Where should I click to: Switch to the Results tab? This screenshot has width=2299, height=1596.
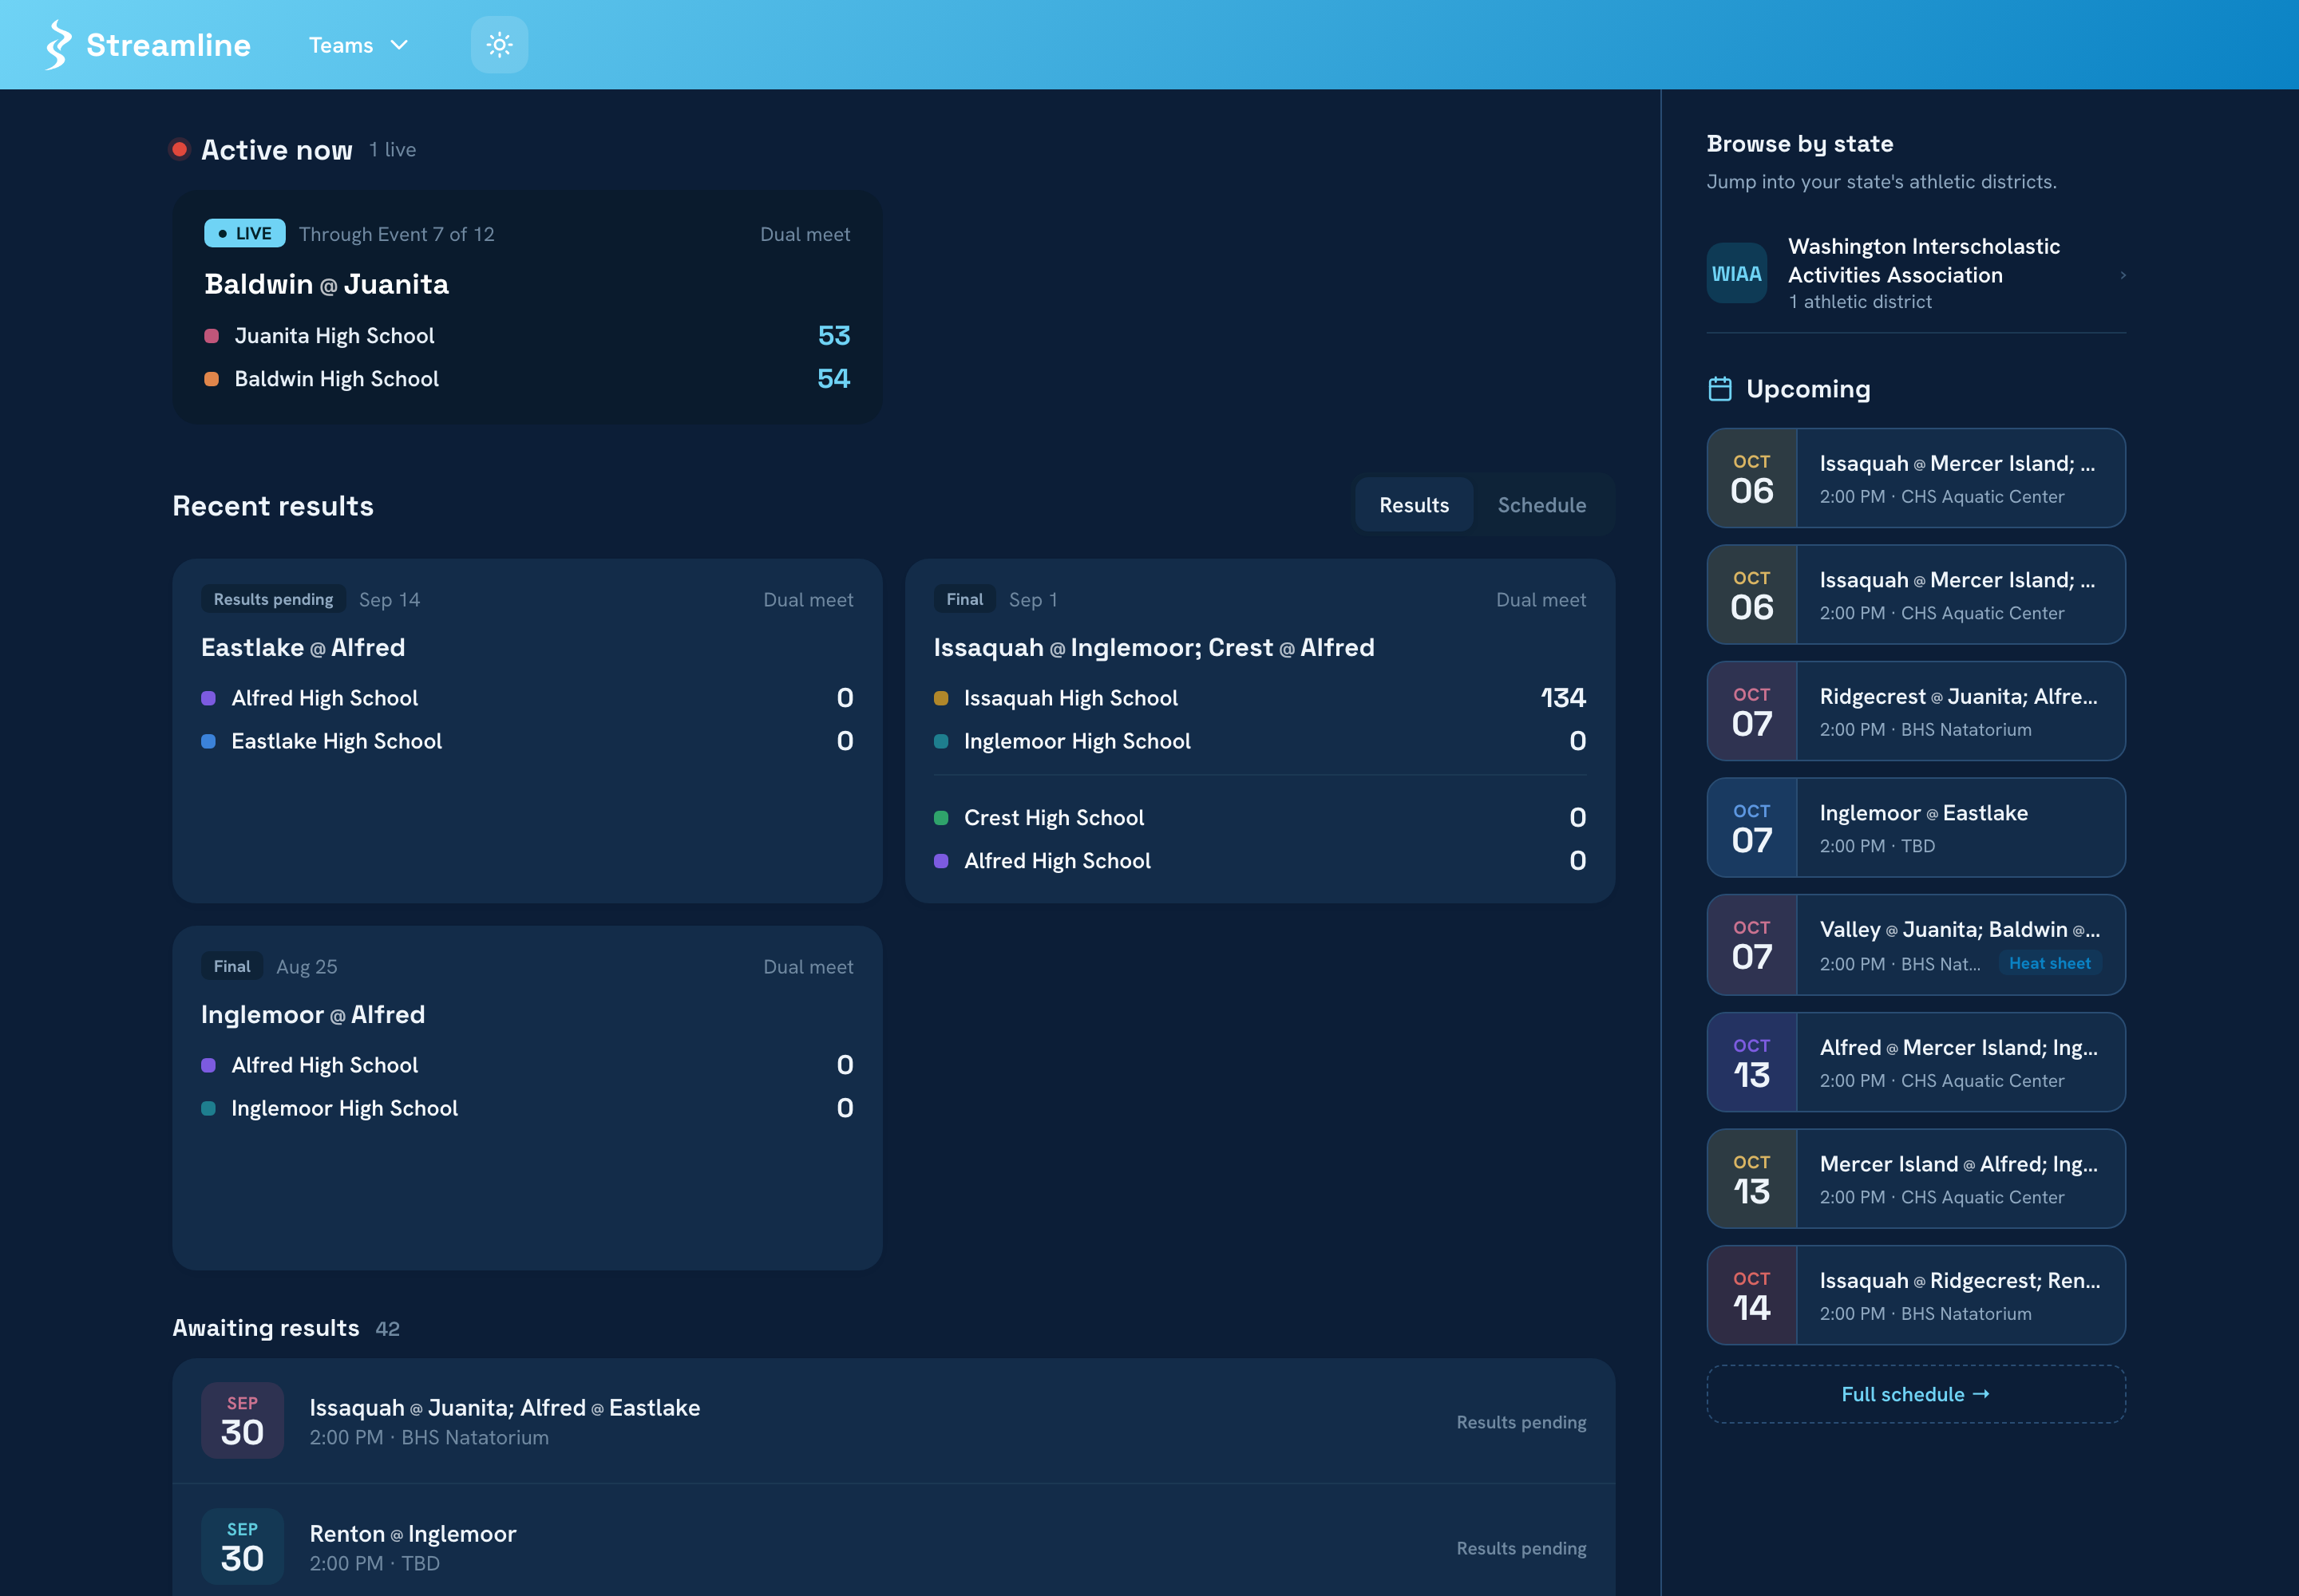click(x=1414, y=505)
